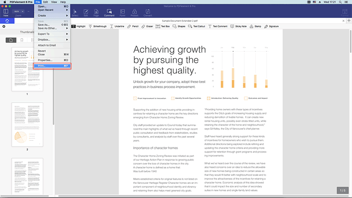Select the Stamp tool
352x198 pixels.
(x=255, y=26)
